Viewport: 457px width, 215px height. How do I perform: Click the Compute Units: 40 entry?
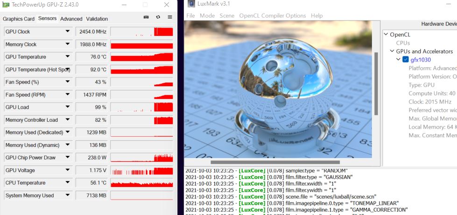point(432,94)
